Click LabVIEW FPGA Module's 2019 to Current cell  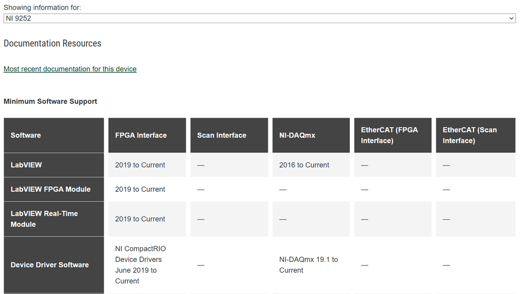[x=147, y=189]
